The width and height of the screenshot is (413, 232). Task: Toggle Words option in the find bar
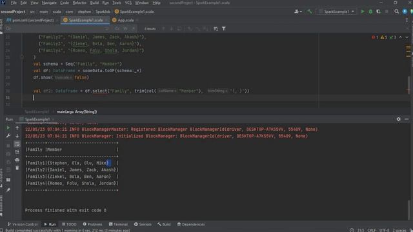pos(125,28)
